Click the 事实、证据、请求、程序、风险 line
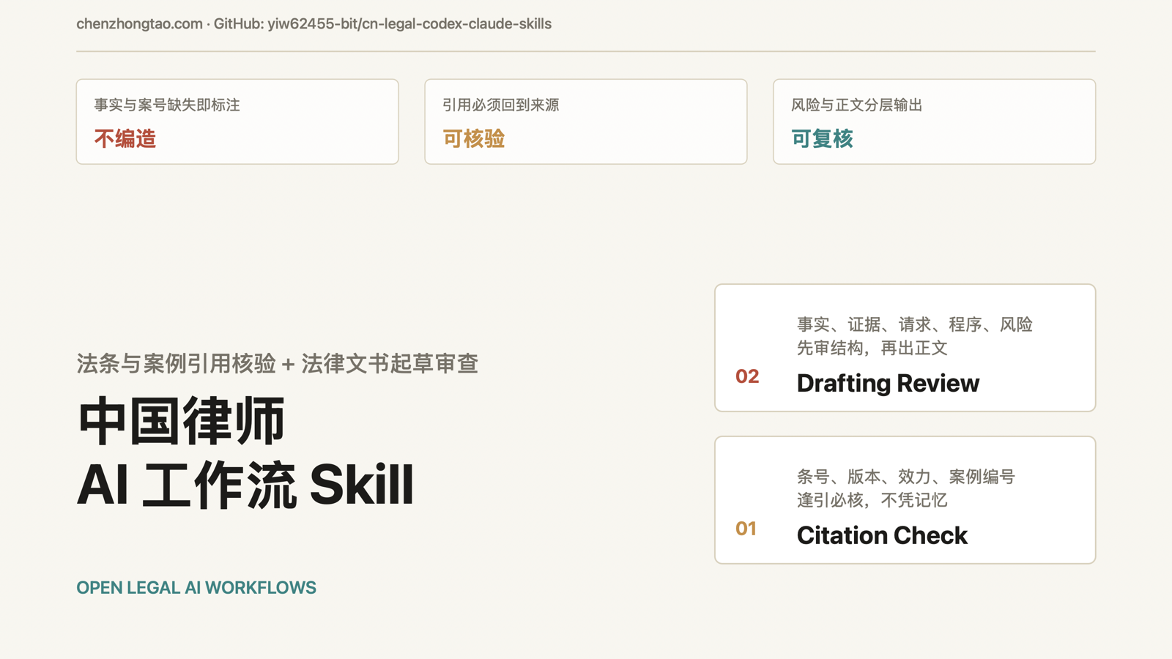 [915, 324]
